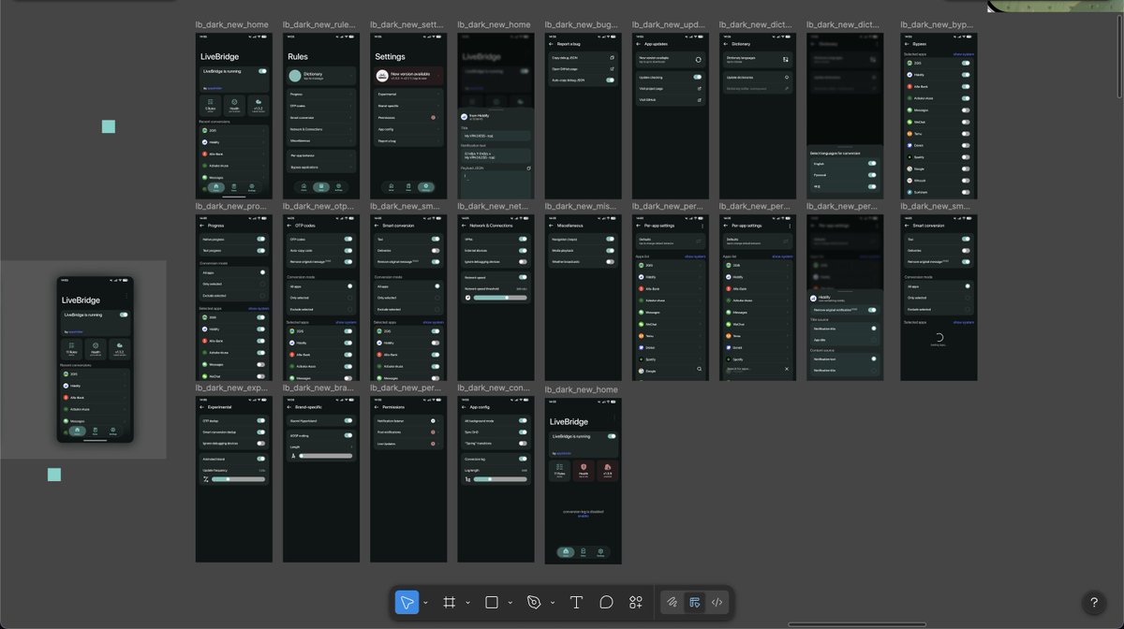1124x629 pixels.
Task: Click Rules tab in Rules frame navbar
Action: pyautogui.click(x=321, y=187)
